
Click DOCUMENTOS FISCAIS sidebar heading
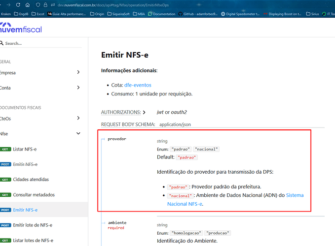(21, 108)
